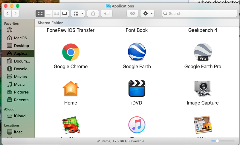Viewport: 240px width, 145px height.
Task: Click the Geekbench 4 label
Action: 203,30
